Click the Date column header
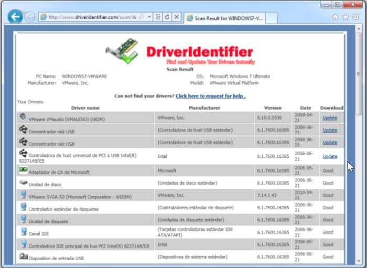Viewport: 367px width, 268px height. [x=306, y=108]
